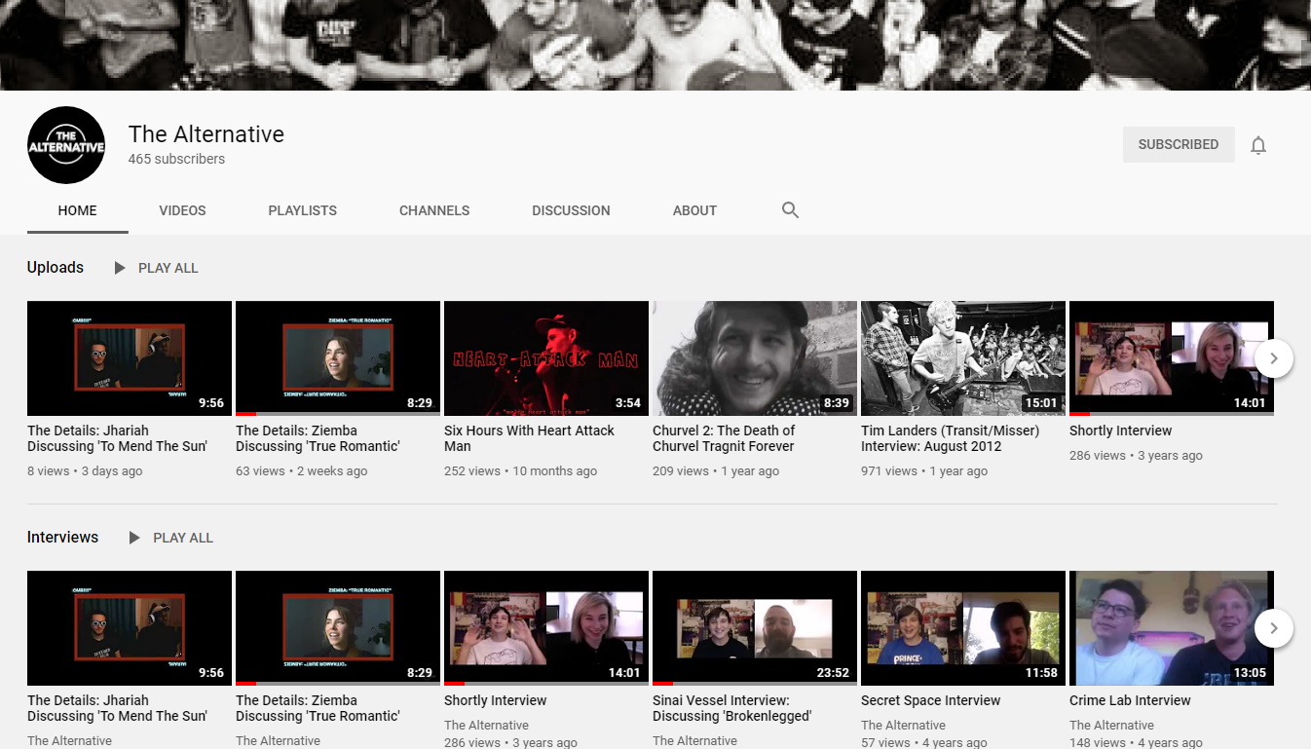Open Ziemba 'True Romantic' title in Uploads row

tap(318, 438)
